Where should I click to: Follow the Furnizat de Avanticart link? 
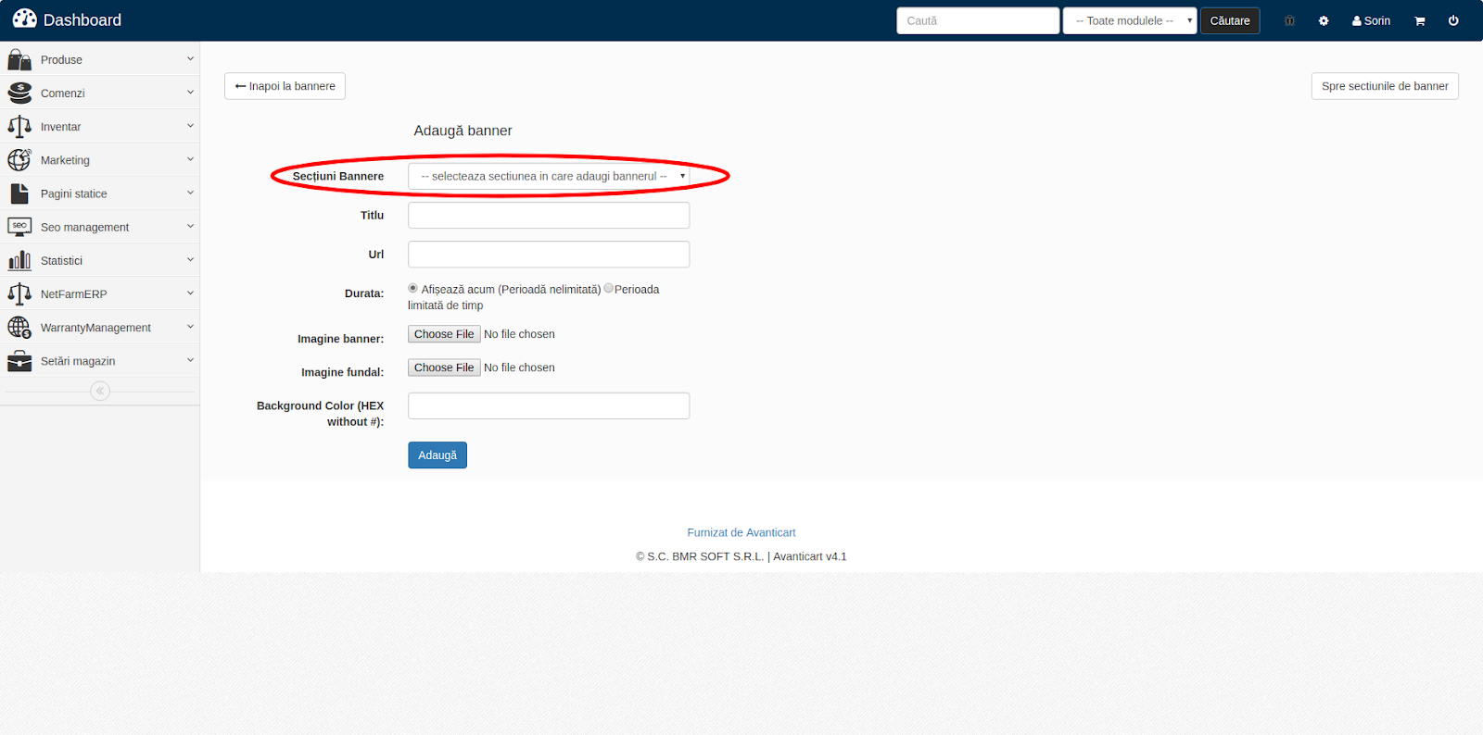point(741,532)
